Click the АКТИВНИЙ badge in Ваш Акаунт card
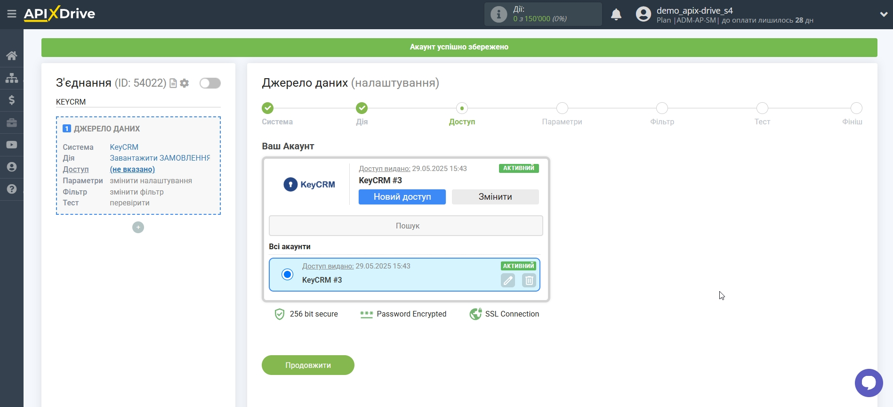Viewport: 893px width, 407px height. click(x=519, y=168)
